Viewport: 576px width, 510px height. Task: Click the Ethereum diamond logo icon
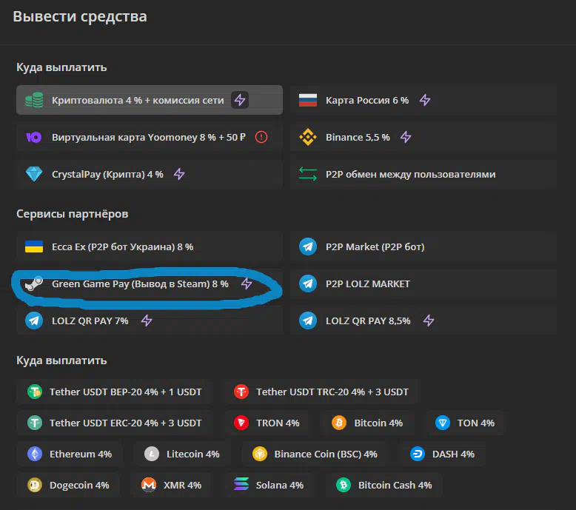35,454
